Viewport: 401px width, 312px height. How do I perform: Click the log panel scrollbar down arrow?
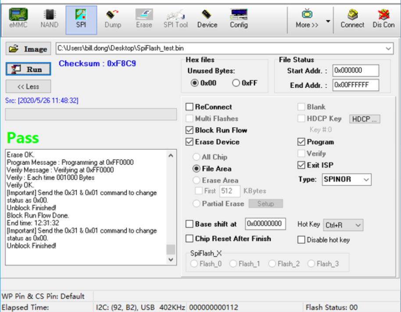click(x=171, y=259)
